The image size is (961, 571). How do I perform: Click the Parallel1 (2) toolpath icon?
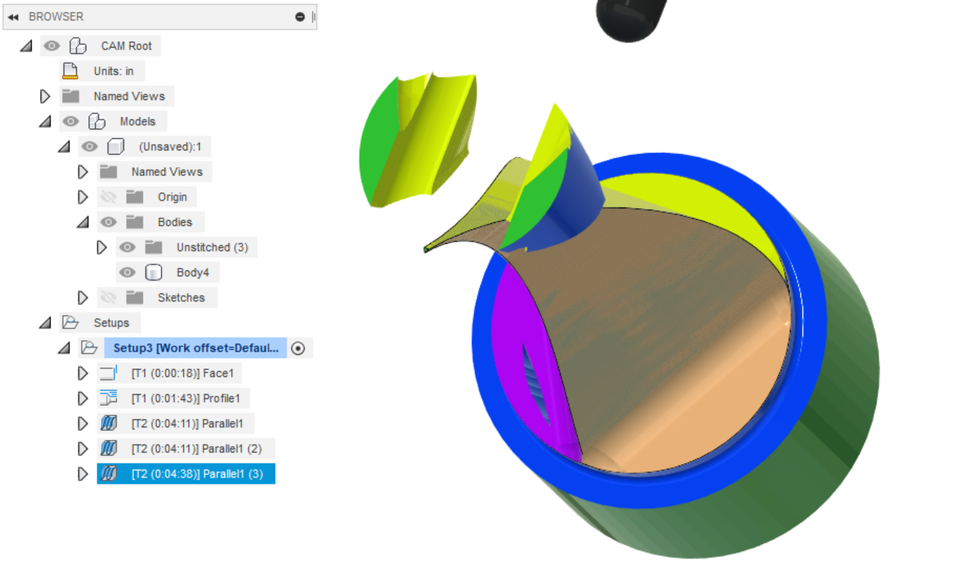point(108,448)
